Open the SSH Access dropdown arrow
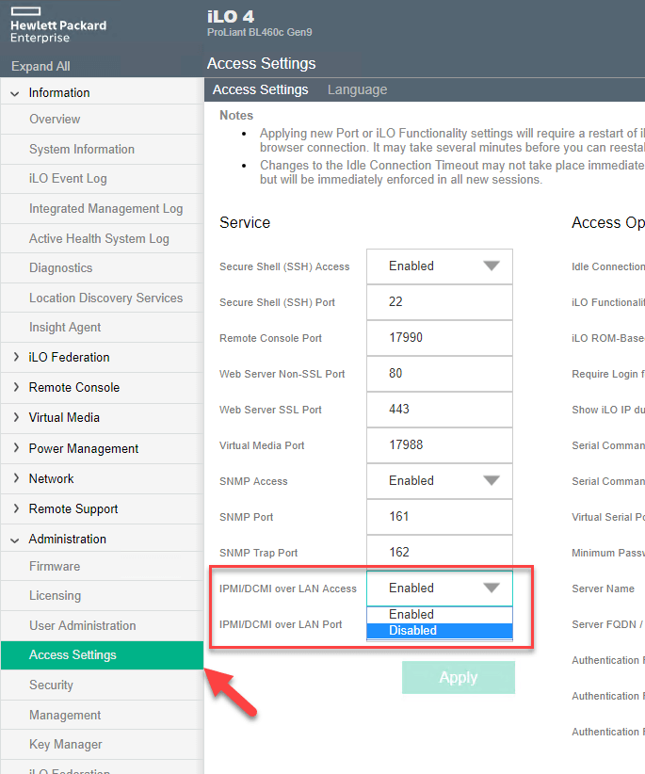Screen dimensions: 645x774 491,266
